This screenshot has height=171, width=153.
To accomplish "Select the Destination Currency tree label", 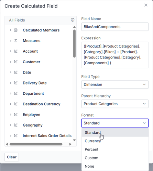I will click(42, 104).
